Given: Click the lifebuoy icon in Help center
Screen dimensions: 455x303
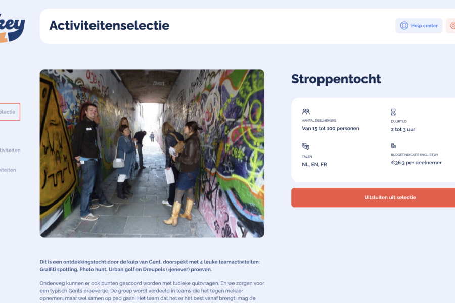Looking at the screenshot, I should [404, 26].
